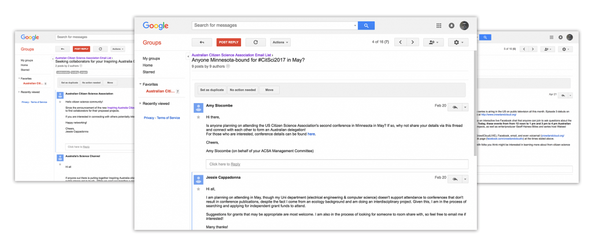The height and width of the screenshot is (246, 592).
Task: Star the Australia's Science Channel post in the left window
Action: pos(60,164)
